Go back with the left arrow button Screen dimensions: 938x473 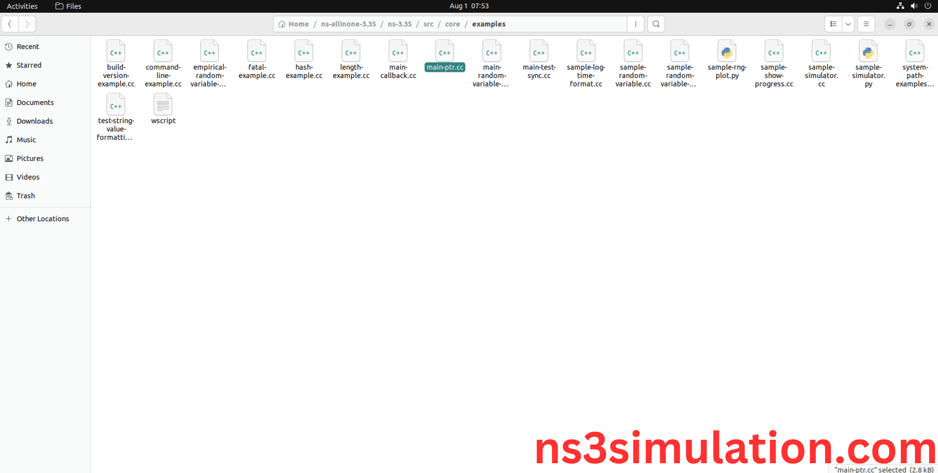(10, 24)
